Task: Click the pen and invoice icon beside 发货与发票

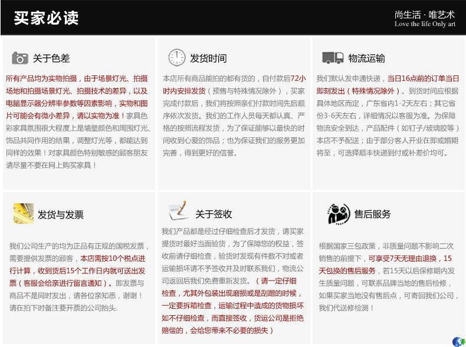Action: (x=24, y=213)
